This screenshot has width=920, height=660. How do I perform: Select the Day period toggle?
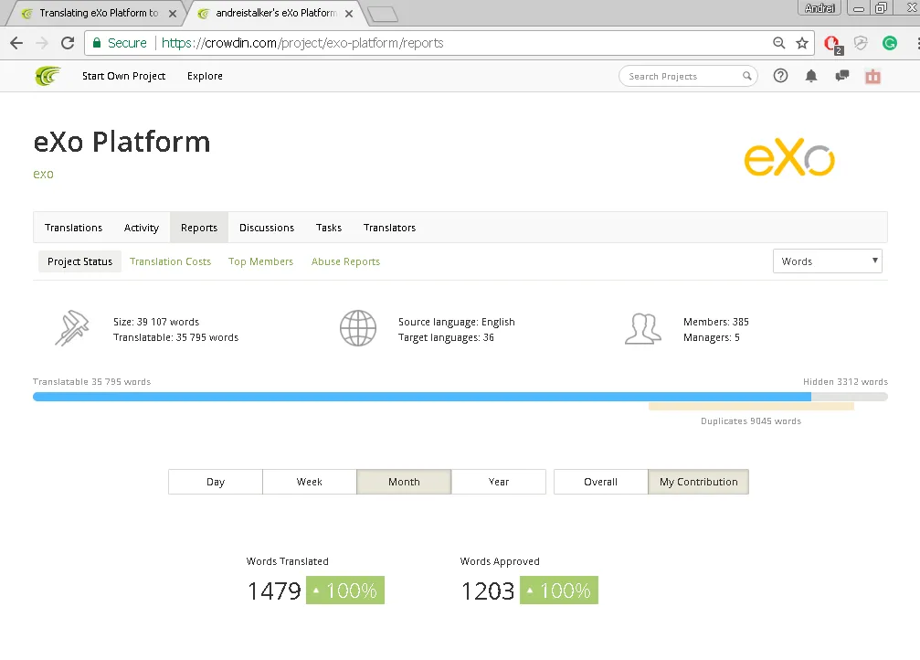216,482
